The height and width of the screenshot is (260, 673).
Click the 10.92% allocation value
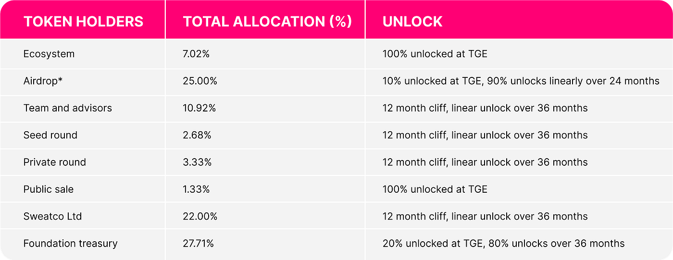click(x=199, y=108)
